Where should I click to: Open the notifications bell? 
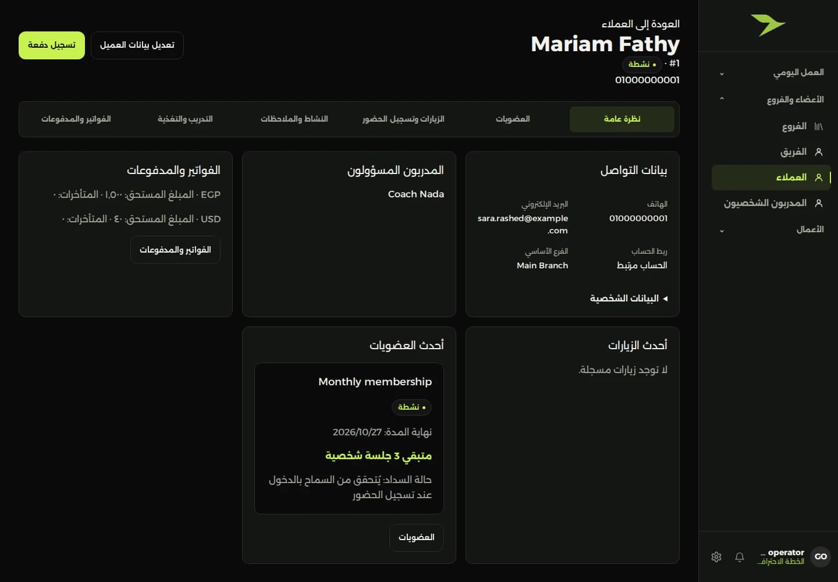(740, 557)
